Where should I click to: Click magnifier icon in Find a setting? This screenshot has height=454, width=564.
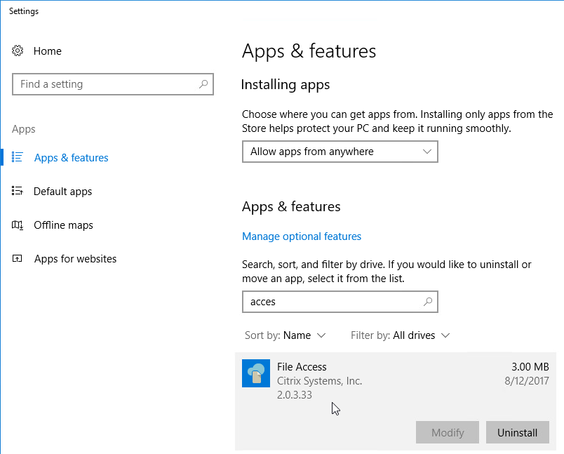(x=203, y=84)
